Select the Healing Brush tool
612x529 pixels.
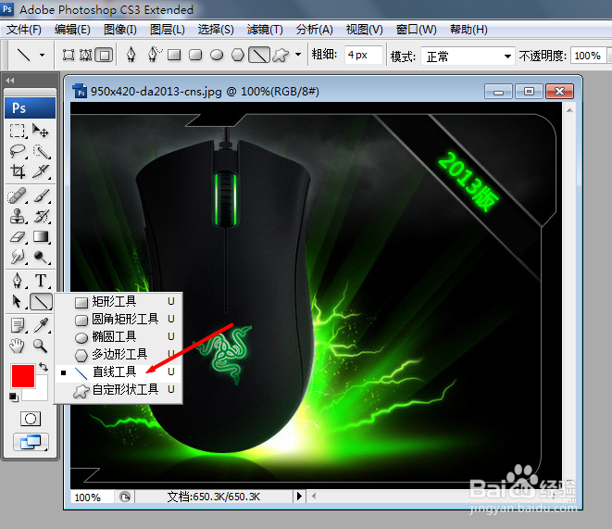18,195
